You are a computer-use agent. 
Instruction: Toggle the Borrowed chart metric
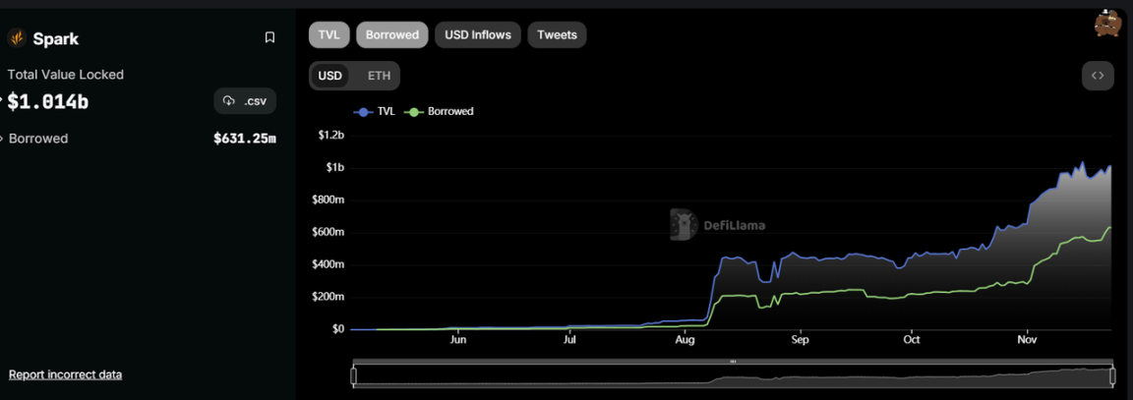391,35
